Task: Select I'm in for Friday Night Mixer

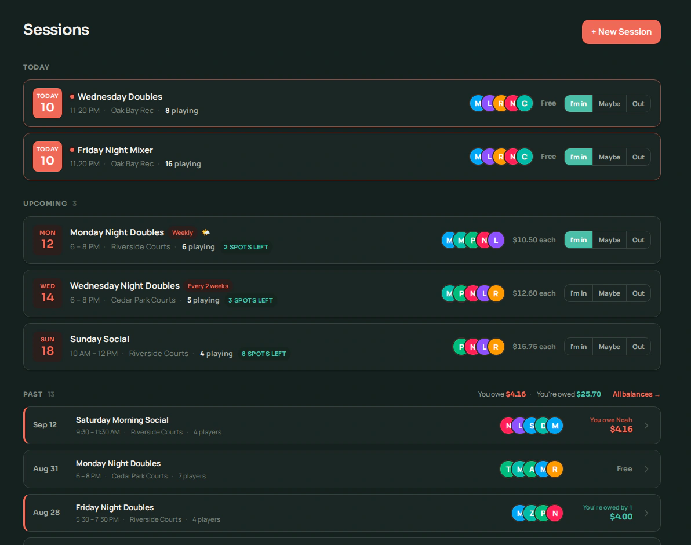Action: click(x=578, y=157)
